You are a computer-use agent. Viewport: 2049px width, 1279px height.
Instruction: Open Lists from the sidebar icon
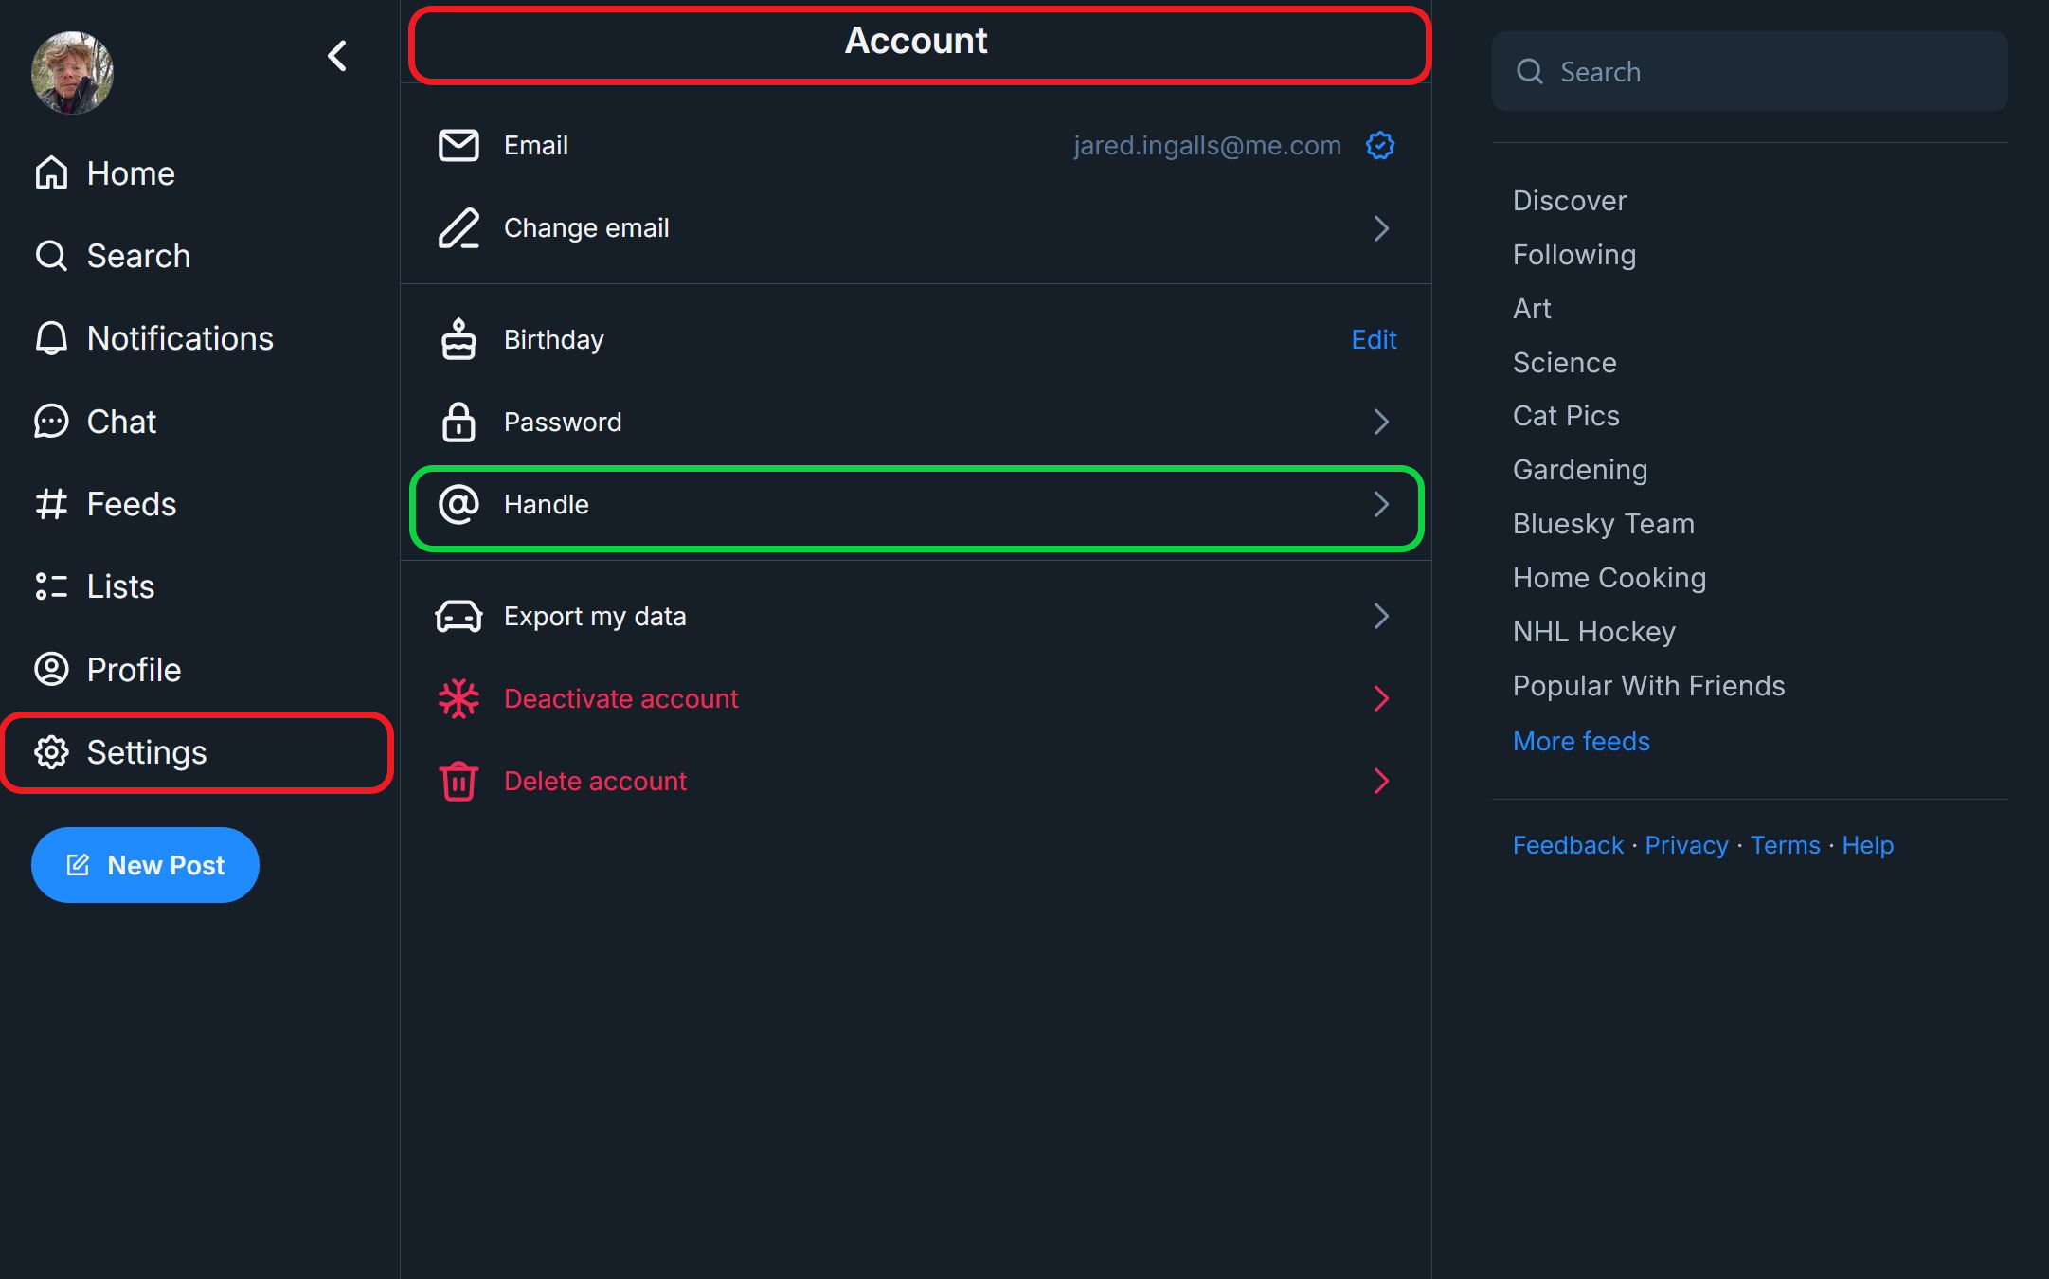(51, 585)
